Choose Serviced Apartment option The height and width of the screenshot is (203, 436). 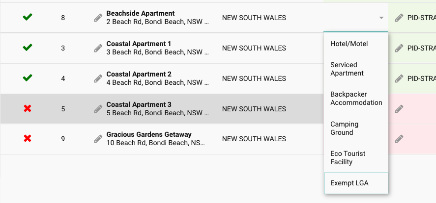pos(347,69)
